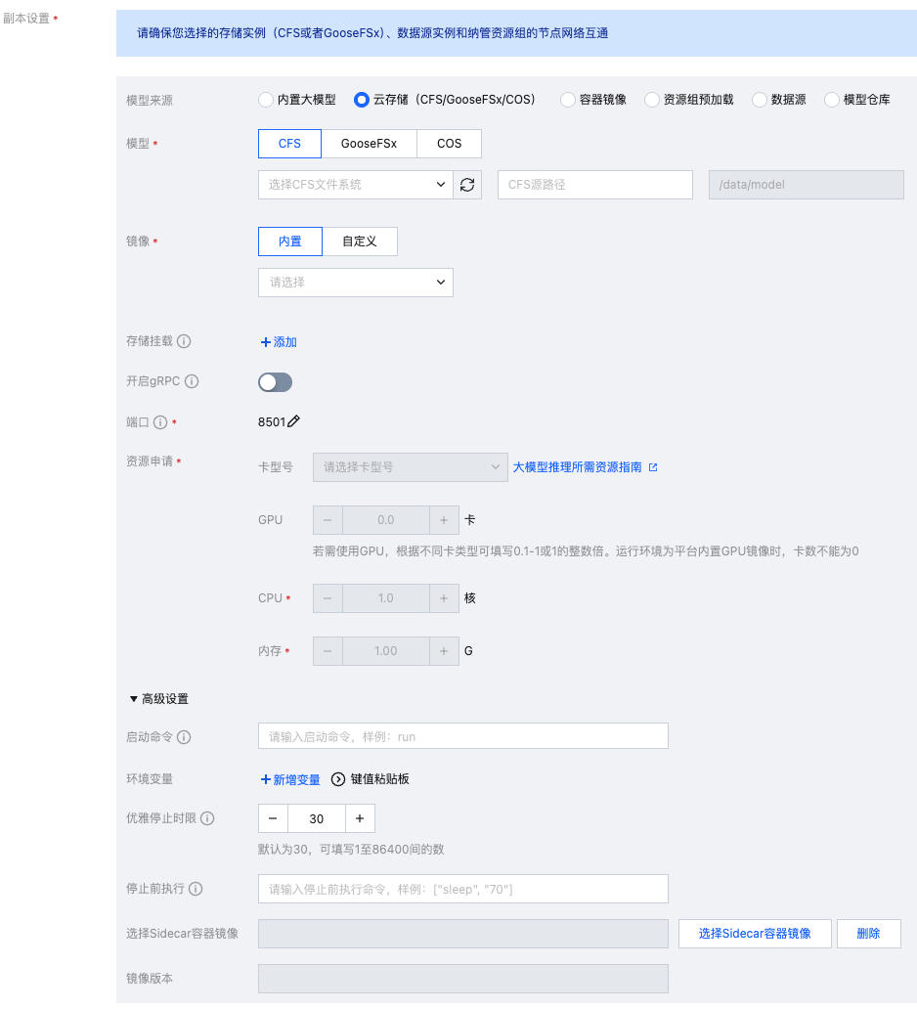Viewport: 917px width, 1010px height.
Task: Choose the 内置 image tab
Action: click(290, 242)
